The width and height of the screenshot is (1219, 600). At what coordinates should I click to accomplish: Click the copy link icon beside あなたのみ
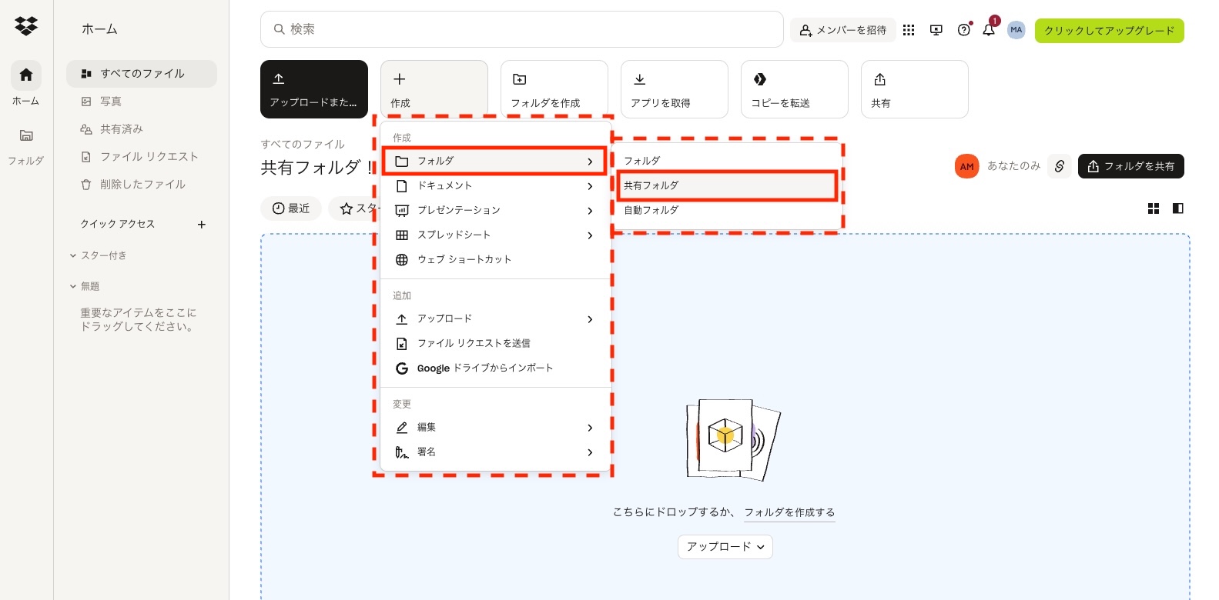click(1060, 166)
